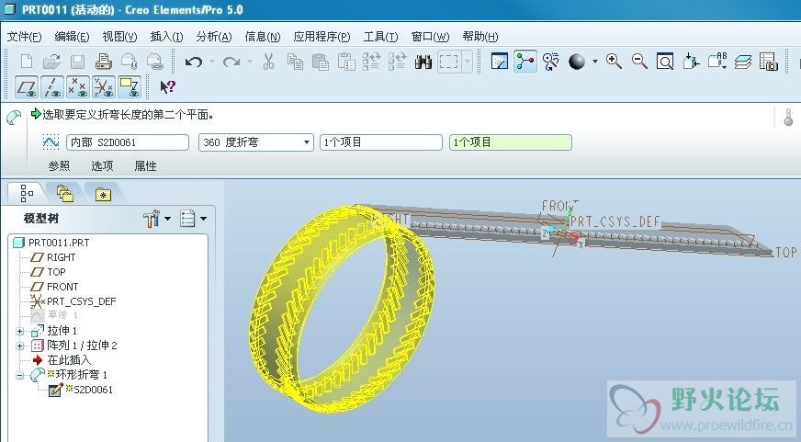The image size is (801, 442).
Task: Redo the action
Action: click(x=231, y=62)
